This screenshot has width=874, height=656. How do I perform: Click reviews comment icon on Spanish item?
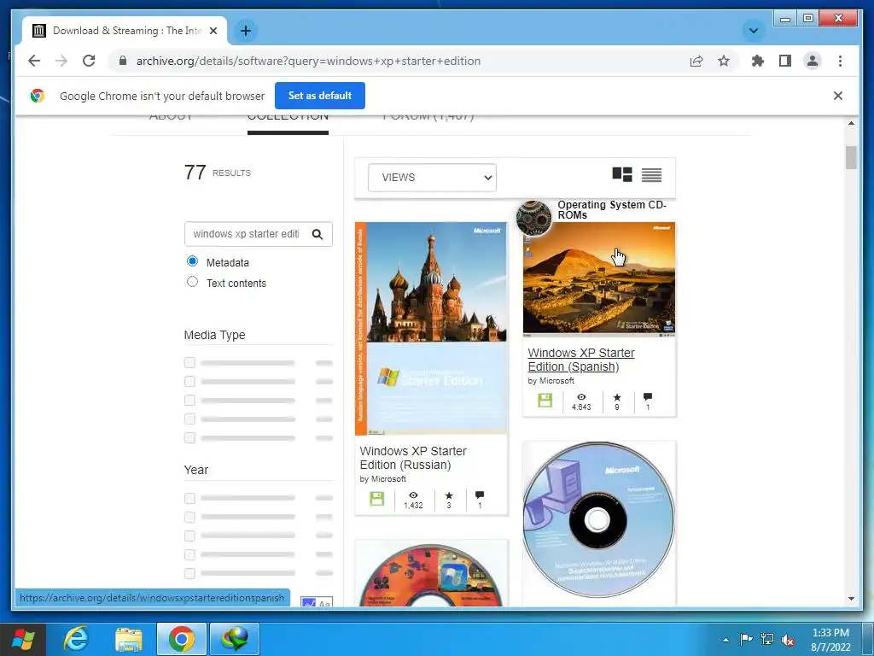pos(647,396)
